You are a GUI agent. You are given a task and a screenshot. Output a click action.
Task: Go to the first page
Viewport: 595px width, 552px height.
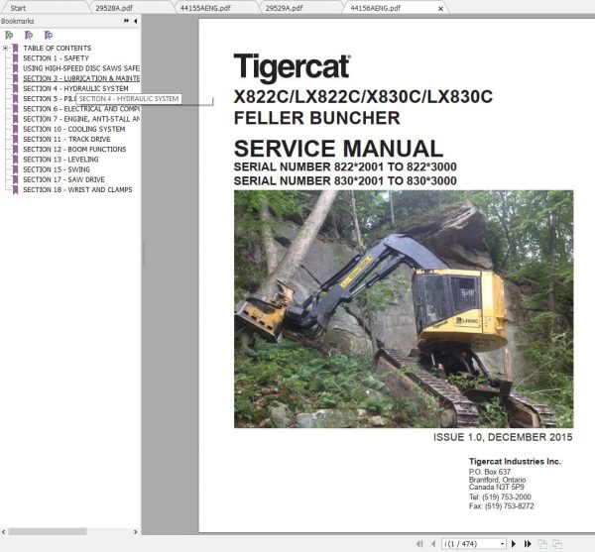click(x=419, y=544)
